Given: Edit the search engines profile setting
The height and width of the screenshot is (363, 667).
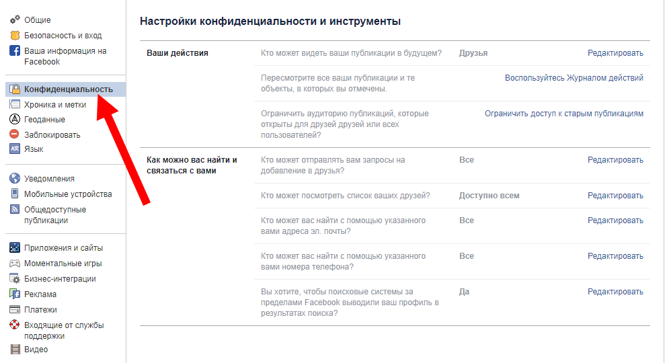Looking at the screenshot, I should click(x=615, y=292).
